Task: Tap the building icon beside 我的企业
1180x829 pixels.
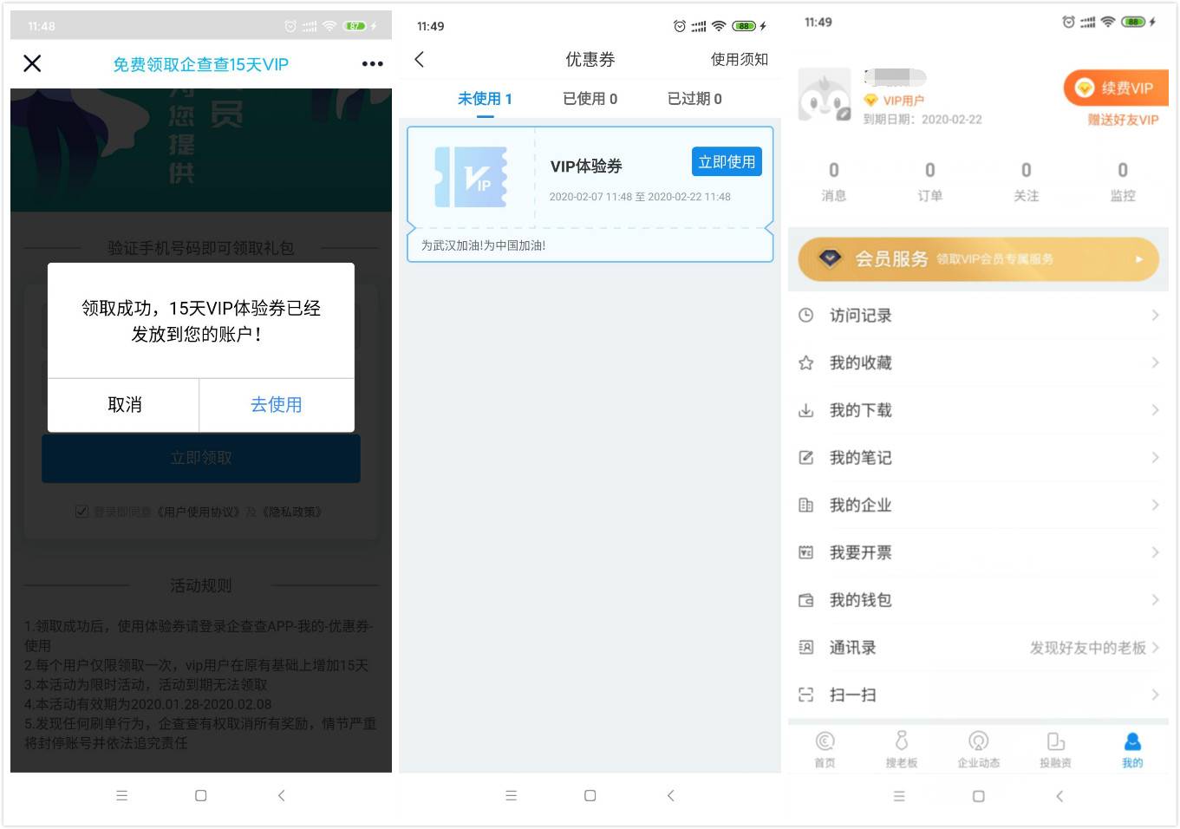Action: [x=806, y=506]
